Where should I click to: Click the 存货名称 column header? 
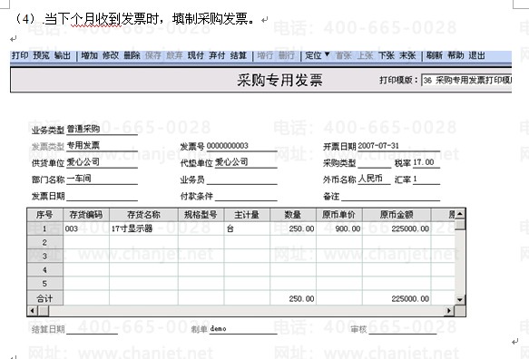tap(143, 215)
